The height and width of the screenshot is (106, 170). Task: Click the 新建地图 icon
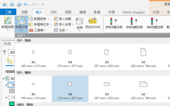[8, 20]
